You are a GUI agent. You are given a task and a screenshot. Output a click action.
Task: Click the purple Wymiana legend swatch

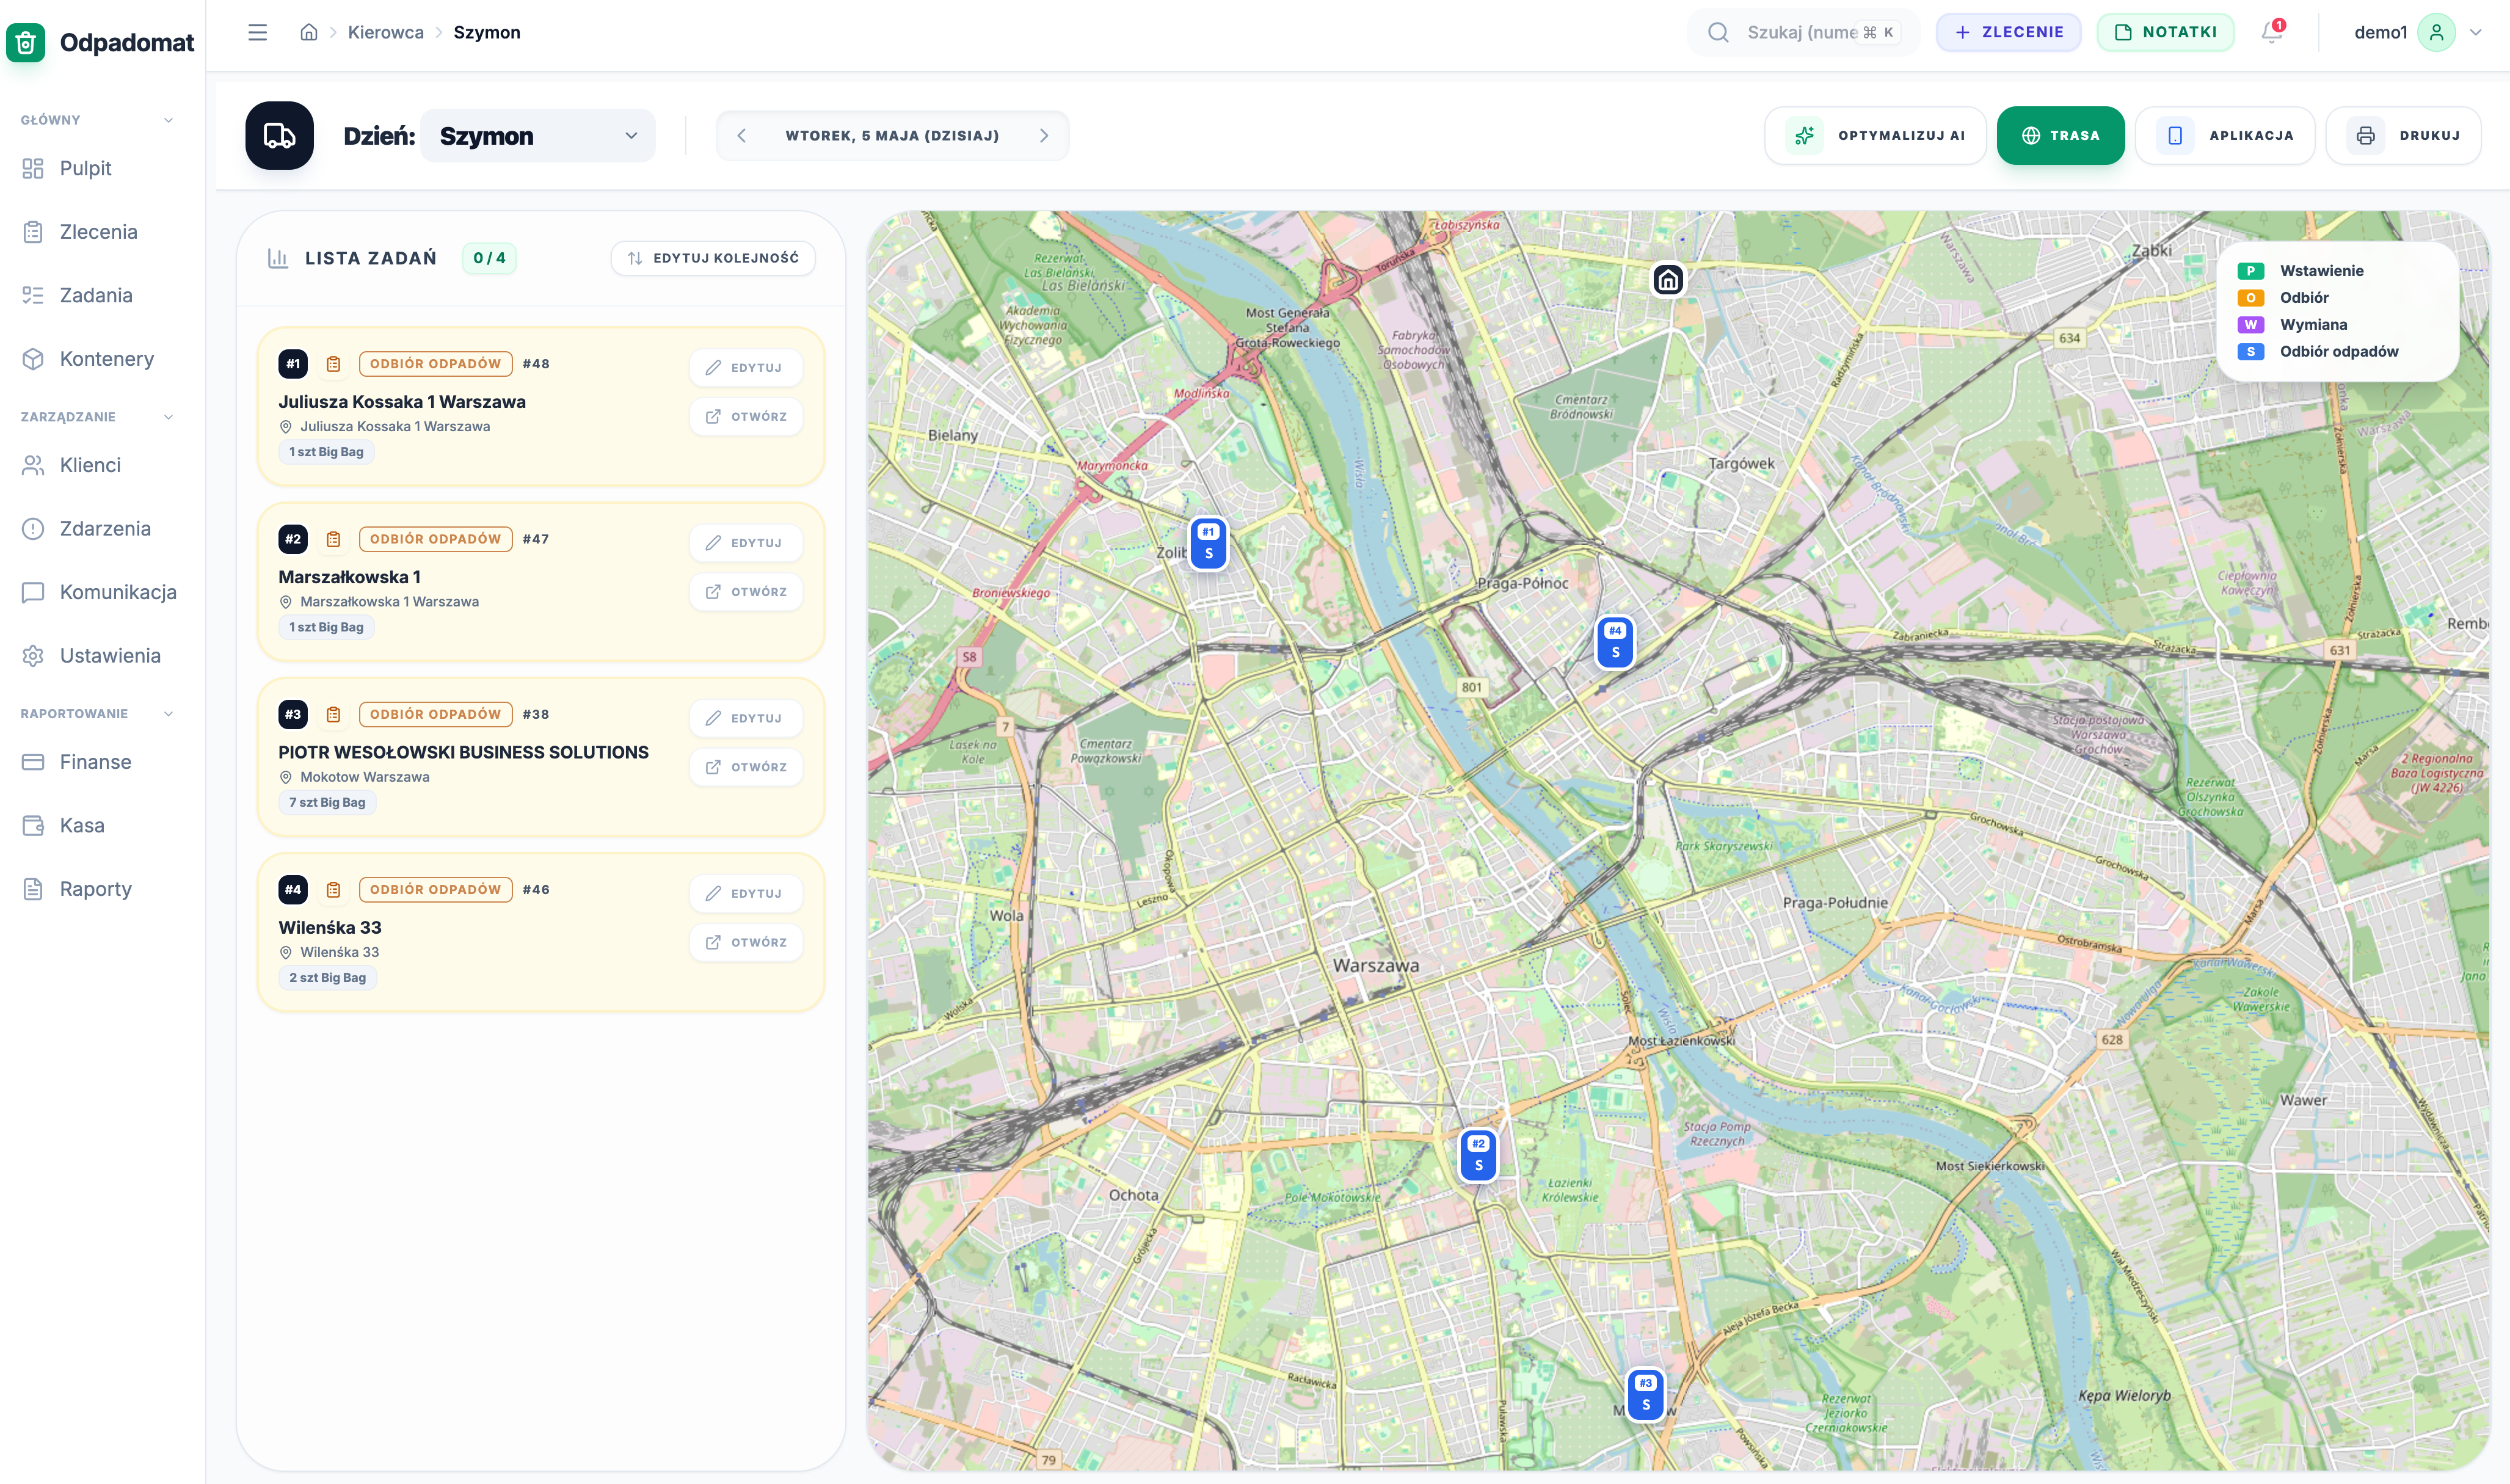coord(2250,325)
